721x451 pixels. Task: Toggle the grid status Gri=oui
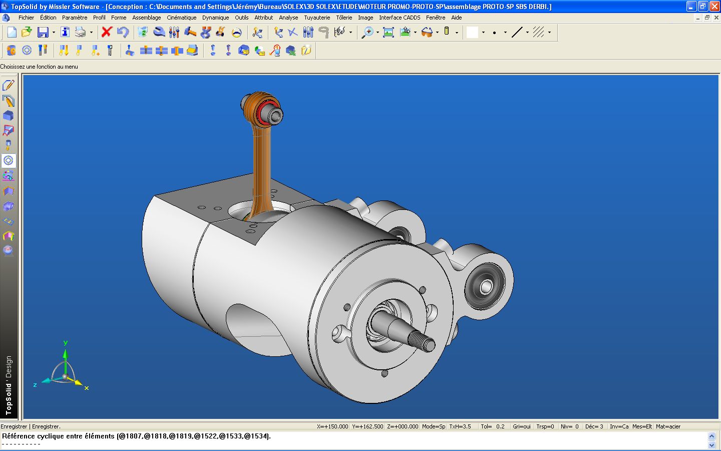point(521,426)
